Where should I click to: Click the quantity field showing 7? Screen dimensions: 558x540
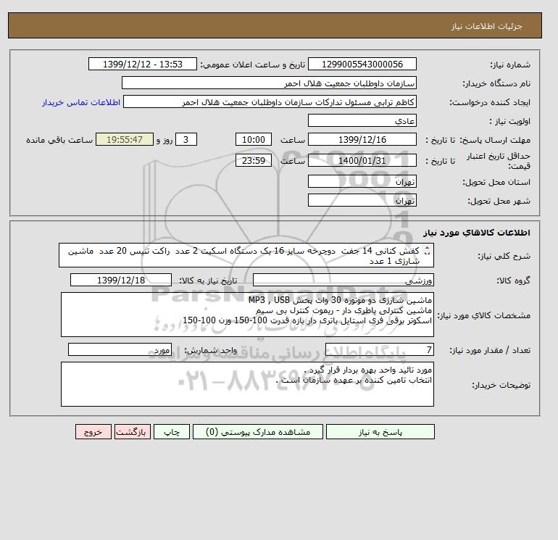point(379,349)
